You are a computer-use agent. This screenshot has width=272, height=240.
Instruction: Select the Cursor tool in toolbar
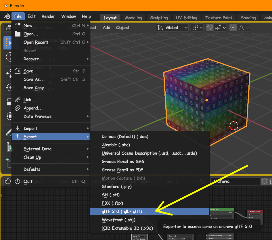8,57
